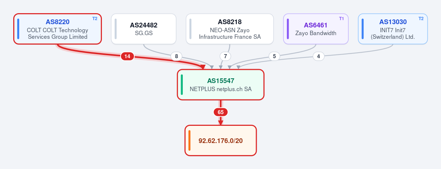Viewport: 441px width, 169px height.
Task: Click the AS15547 green ASN label
Action: click(221, 81)
